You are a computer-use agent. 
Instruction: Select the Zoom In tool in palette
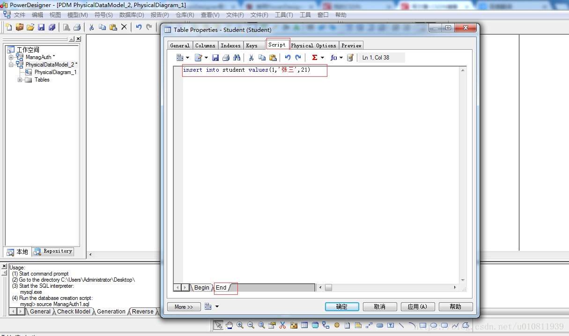pyautogui.click(x=240, y=325)
